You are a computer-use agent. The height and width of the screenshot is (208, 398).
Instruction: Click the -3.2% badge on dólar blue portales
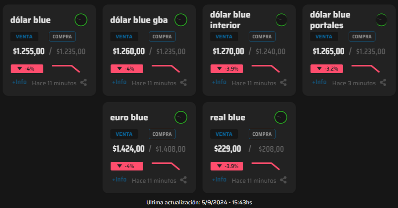click(x=327, y=69)
